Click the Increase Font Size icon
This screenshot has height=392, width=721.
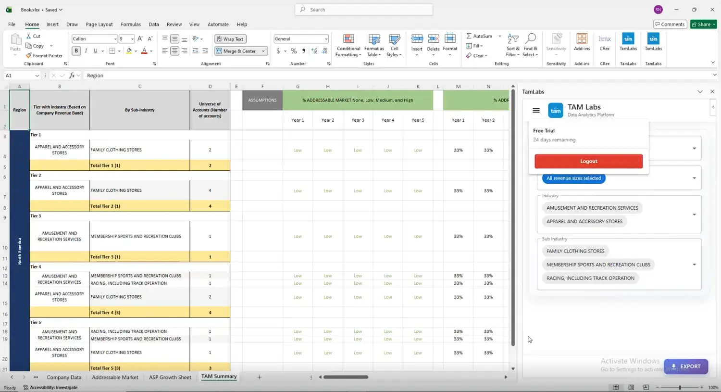[140, 38]
